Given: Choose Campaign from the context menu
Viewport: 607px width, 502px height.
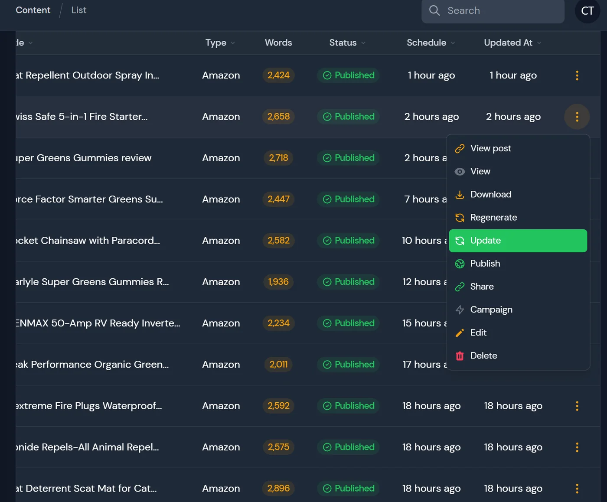Looking at the screenshot, I should click(x=518, y=310).
